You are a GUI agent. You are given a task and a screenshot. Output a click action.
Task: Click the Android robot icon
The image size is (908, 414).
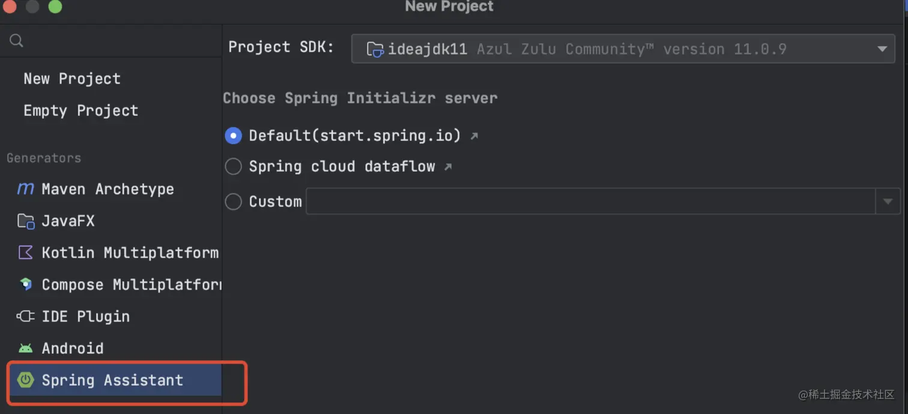tap(25, 348)
